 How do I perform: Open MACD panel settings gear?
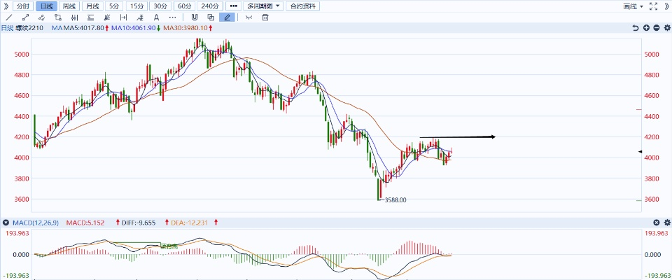(667, 222)
